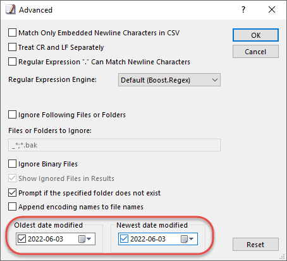Click the Reset button
The image size is (287, 261).
pos(255,245)
